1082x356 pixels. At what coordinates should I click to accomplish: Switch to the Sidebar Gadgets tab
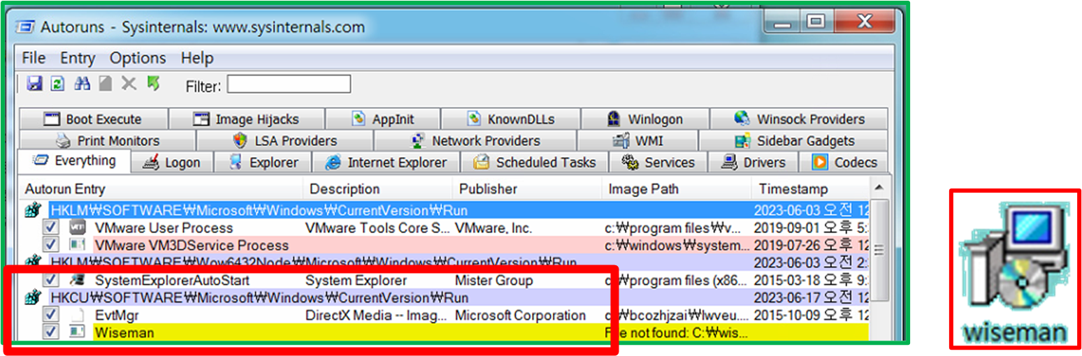(x=794, y=141)
